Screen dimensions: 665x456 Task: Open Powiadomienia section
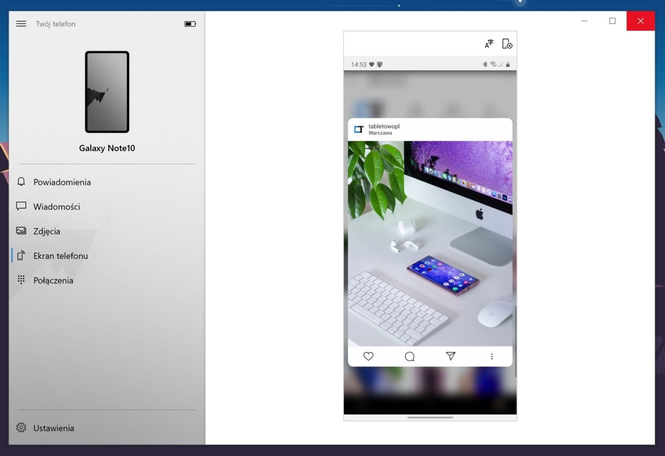pos(107,182)
